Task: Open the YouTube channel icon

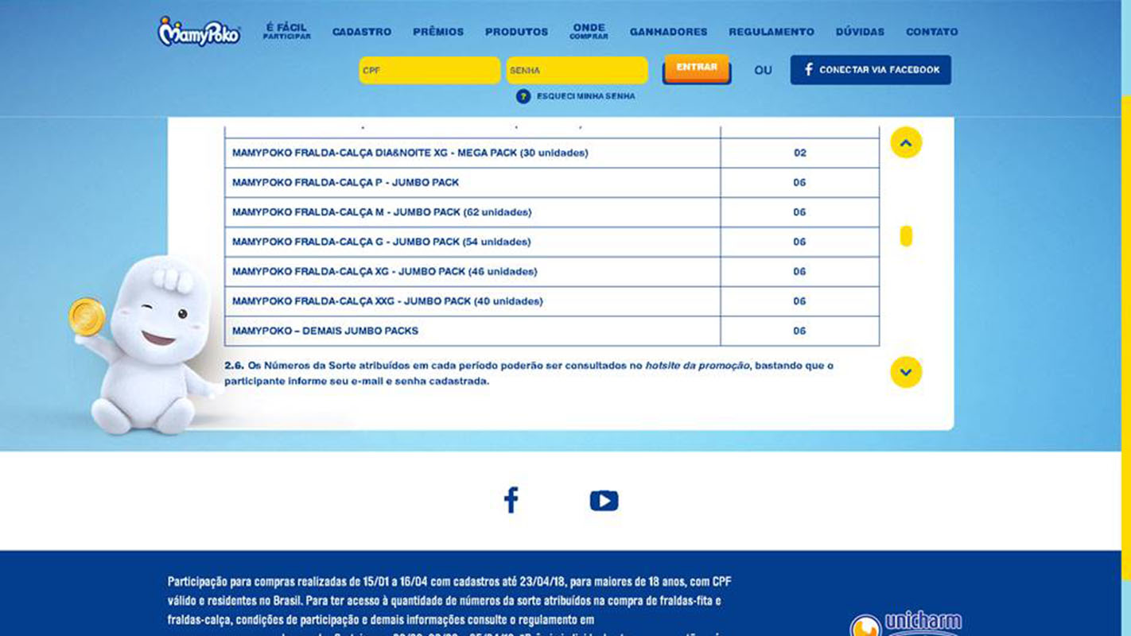Action: [604, 501]
